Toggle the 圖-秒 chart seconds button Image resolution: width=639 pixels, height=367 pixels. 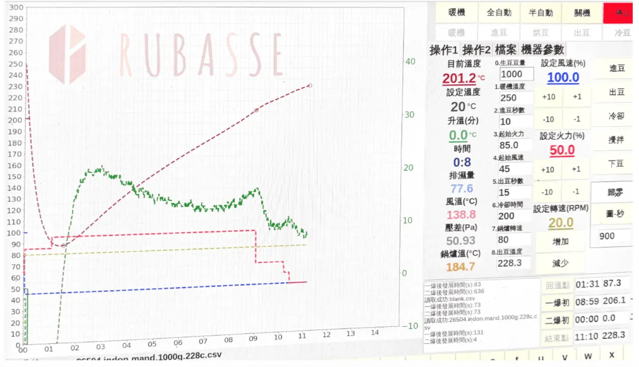[x=615, y=214]
